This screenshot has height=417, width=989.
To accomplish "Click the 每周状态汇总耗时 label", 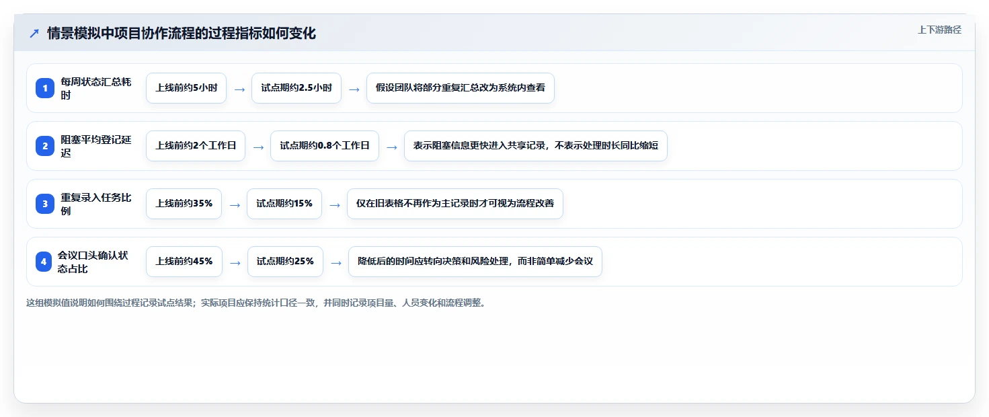I will click(96, 88).
